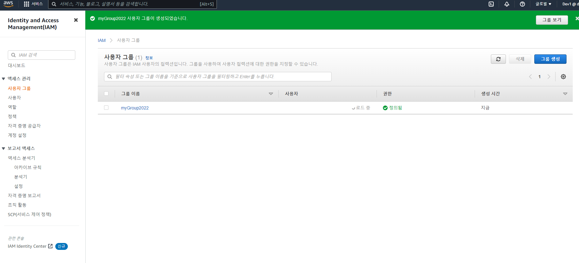This screenshot has width=579, height=263.
Task: Click the 권한 column header
Action: pos(387,94)
